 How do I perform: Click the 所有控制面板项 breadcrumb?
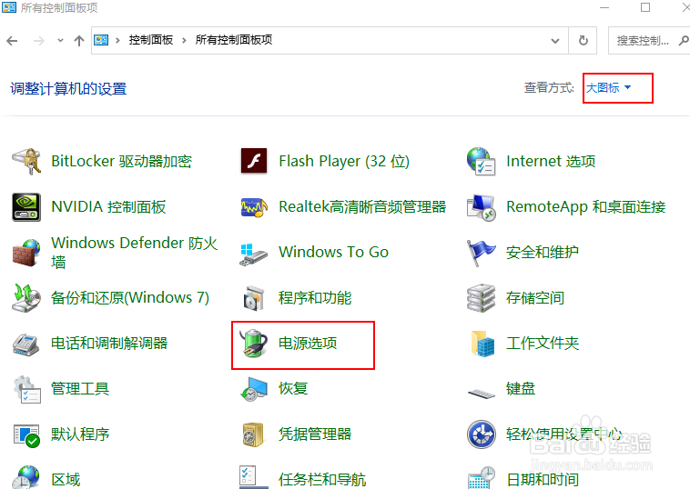(234, 40)
